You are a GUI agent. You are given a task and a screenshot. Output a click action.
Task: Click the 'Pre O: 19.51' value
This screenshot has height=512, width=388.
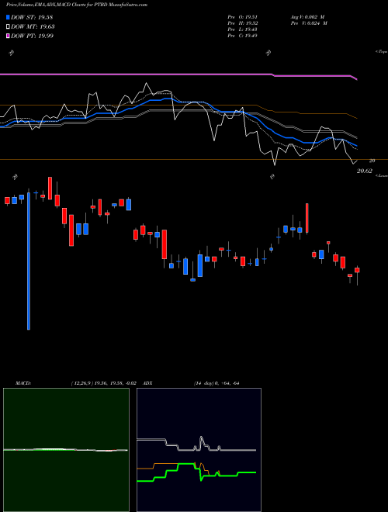click(242, 17)
